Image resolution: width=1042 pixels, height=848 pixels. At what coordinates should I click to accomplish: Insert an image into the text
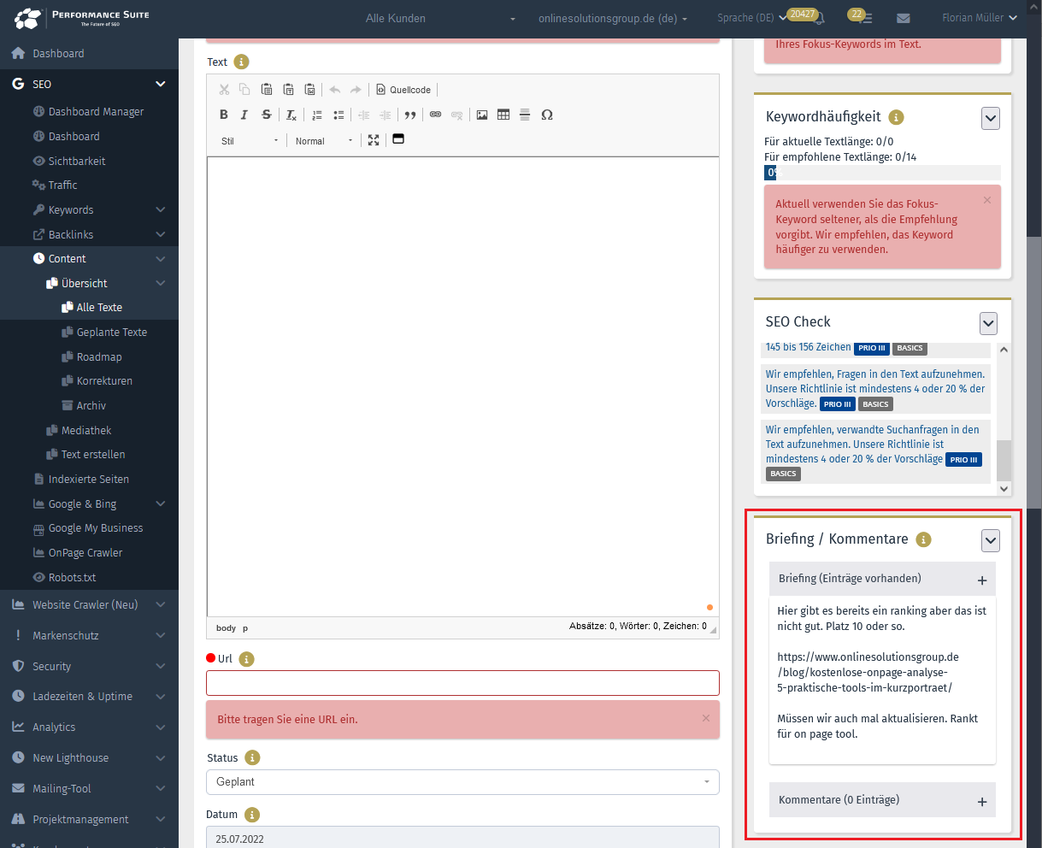482,115
